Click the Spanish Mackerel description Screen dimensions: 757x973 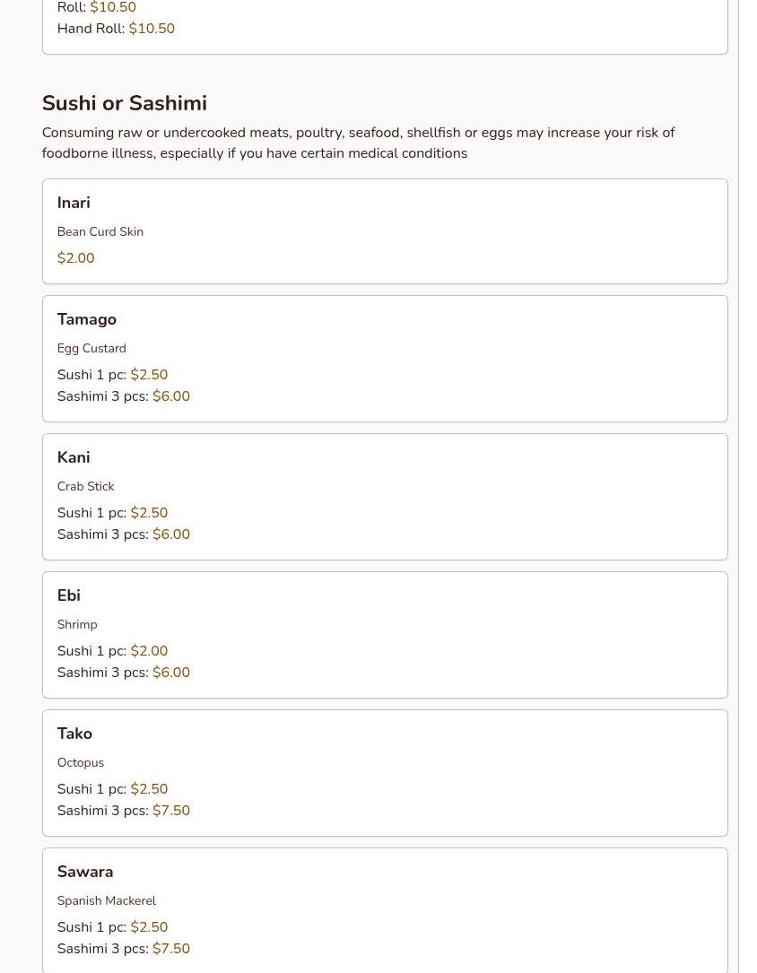pos(106,900)
